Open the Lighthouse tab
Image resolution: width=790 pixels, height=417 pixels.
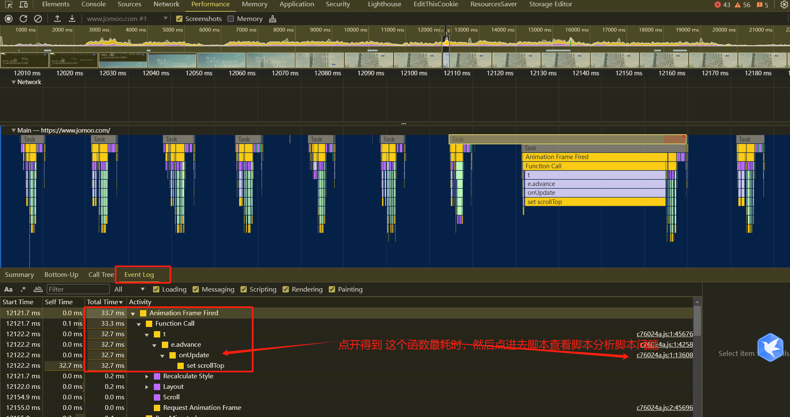click(x=384, y=4)
